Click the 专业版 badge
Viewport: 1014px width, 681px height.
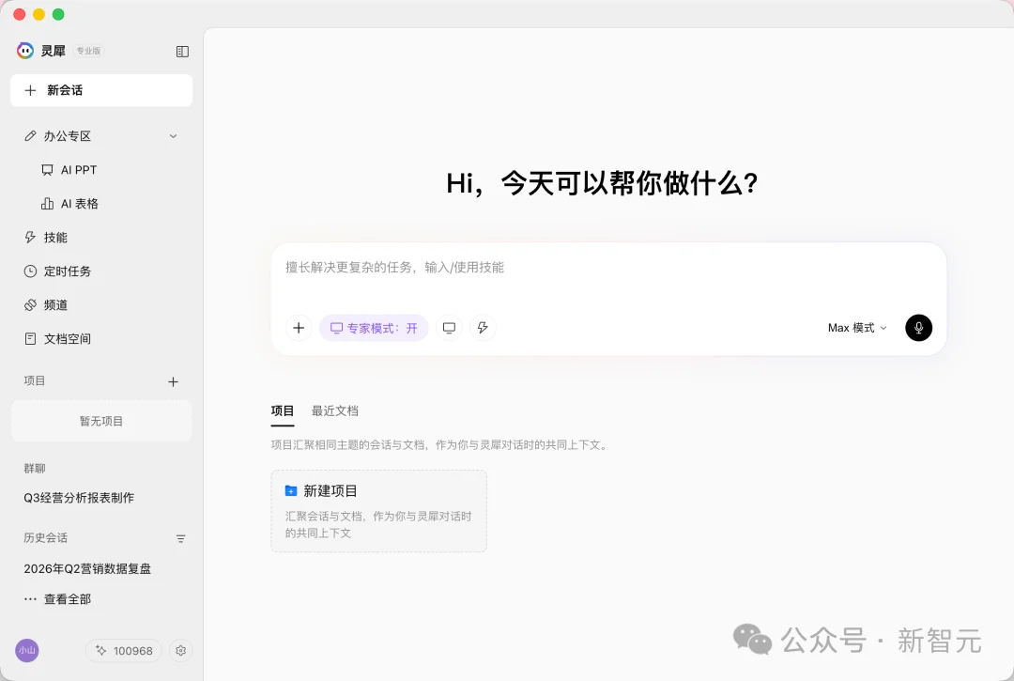click(x=88, y=51)
